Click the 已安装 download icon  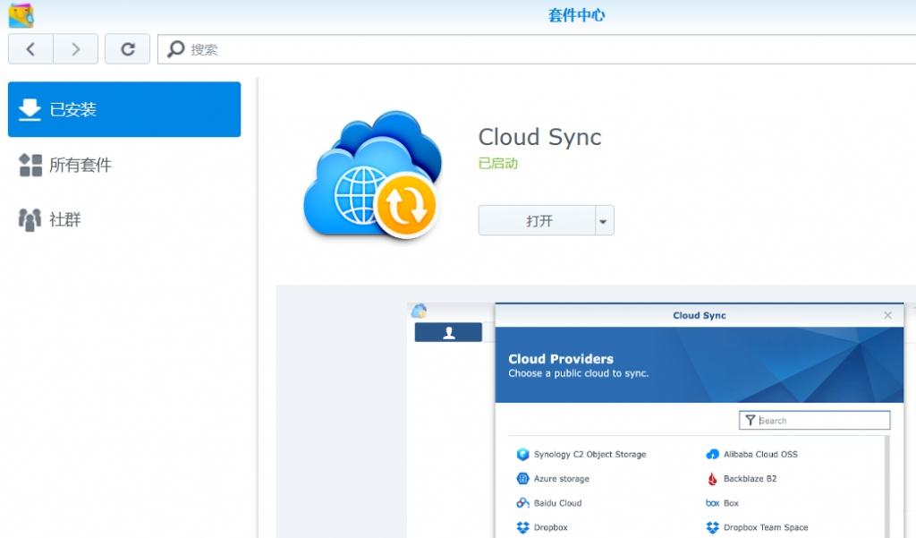(x=30, y=109)
